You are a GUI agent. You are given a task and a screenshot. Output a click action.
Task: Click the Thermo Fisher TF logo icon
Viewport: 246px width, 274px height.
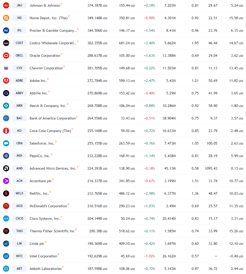point(6,231)
